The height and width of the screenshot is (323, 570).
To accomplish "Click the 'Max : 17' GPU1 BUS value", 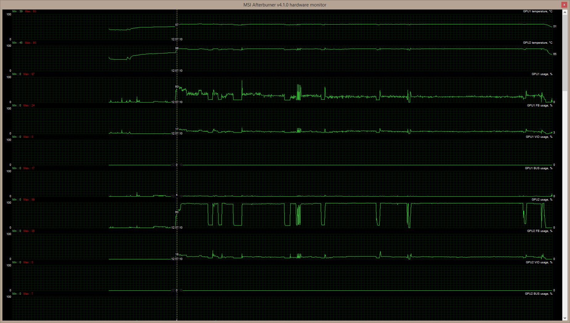I will [29, 168].
